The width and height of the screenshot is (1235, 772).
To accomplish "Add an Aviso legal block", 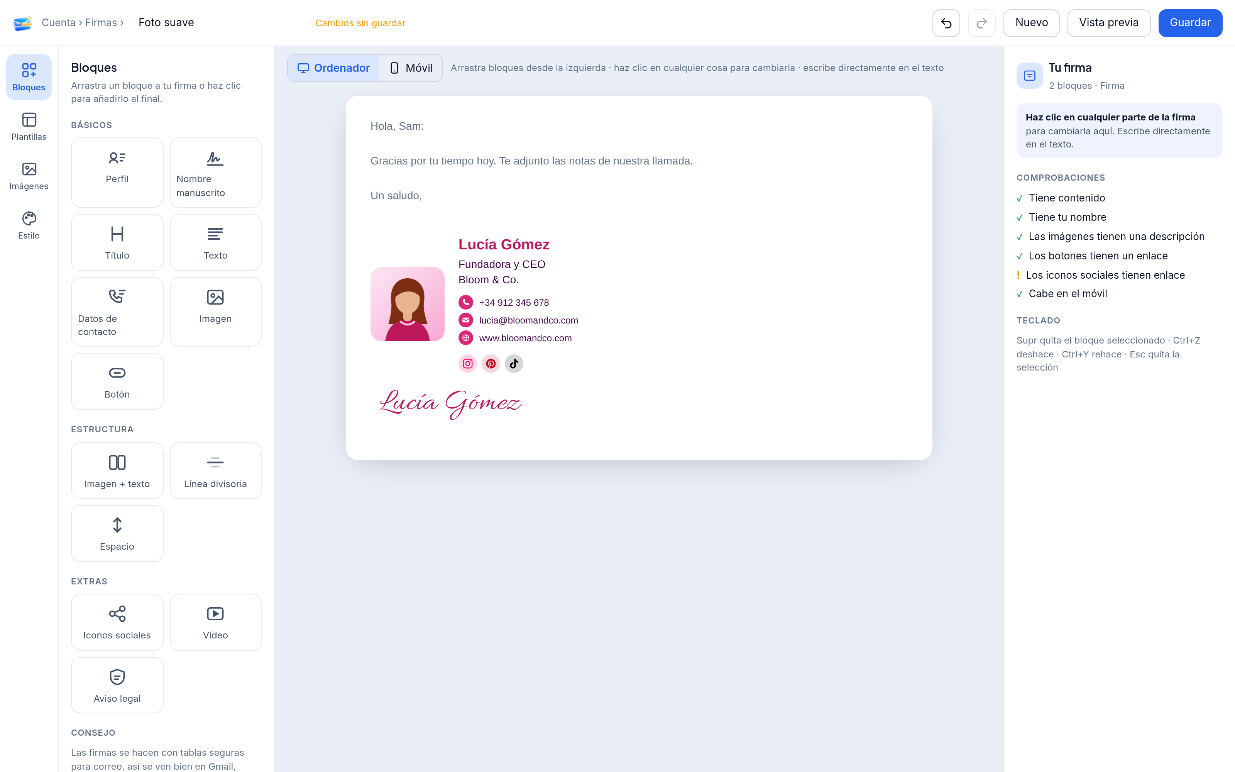I will pos(117,685).
